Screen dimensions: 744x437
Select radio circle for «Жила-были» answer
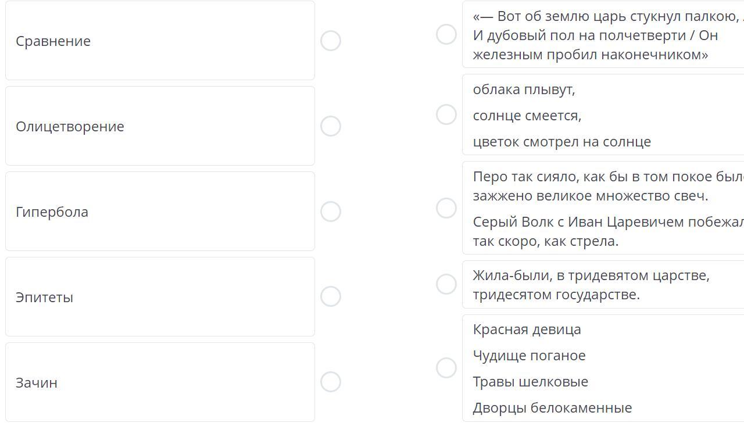click(446, 284)
